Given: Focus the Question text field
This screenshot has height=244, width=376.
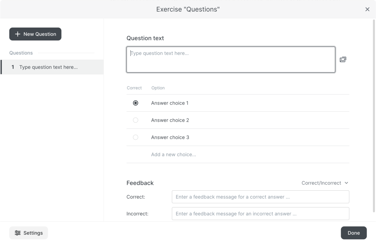Looking at the screenshot, I should [x=231, y=60].
